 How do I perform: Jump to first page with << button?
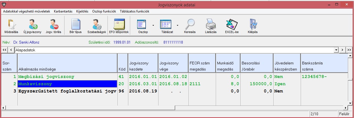(x=4, y=50)
